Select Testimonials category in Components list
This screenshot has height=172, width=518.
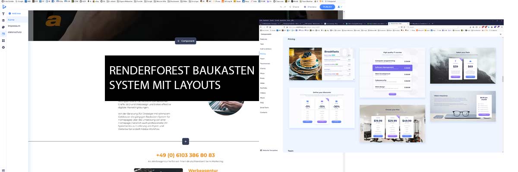(x=265, y=64)
